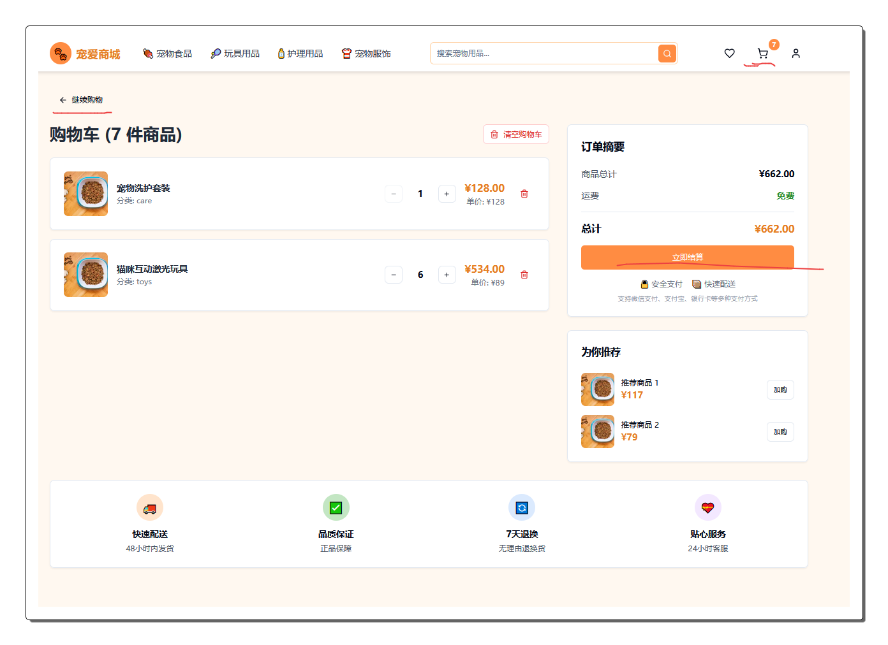The width and height of the screenshot is (888, 645).
Task: Click the 快速配送 truck icon
Action: click(x=150, y=508)
